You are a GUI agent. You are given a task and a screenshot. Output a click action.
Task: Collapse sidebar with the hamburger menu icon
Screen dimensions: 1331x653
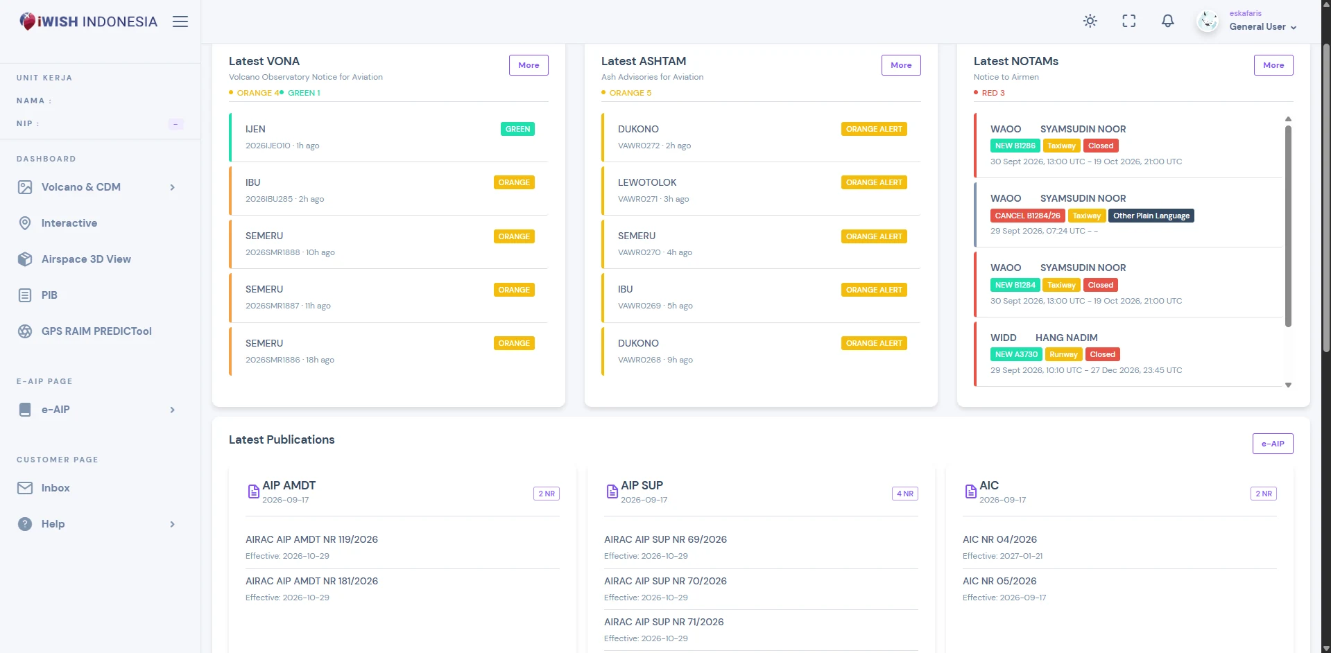(x=180, y=21)
